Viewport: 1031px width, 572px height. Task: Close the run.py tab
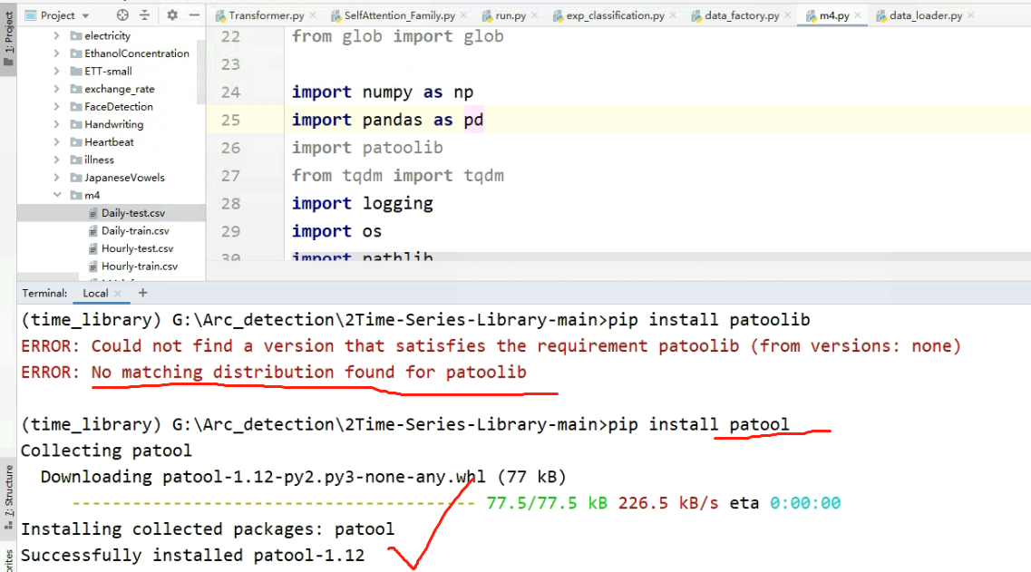click(535, 15)
